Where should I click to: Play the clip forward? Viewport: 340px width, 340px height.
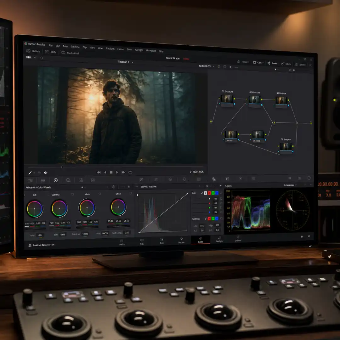point(117,172)
